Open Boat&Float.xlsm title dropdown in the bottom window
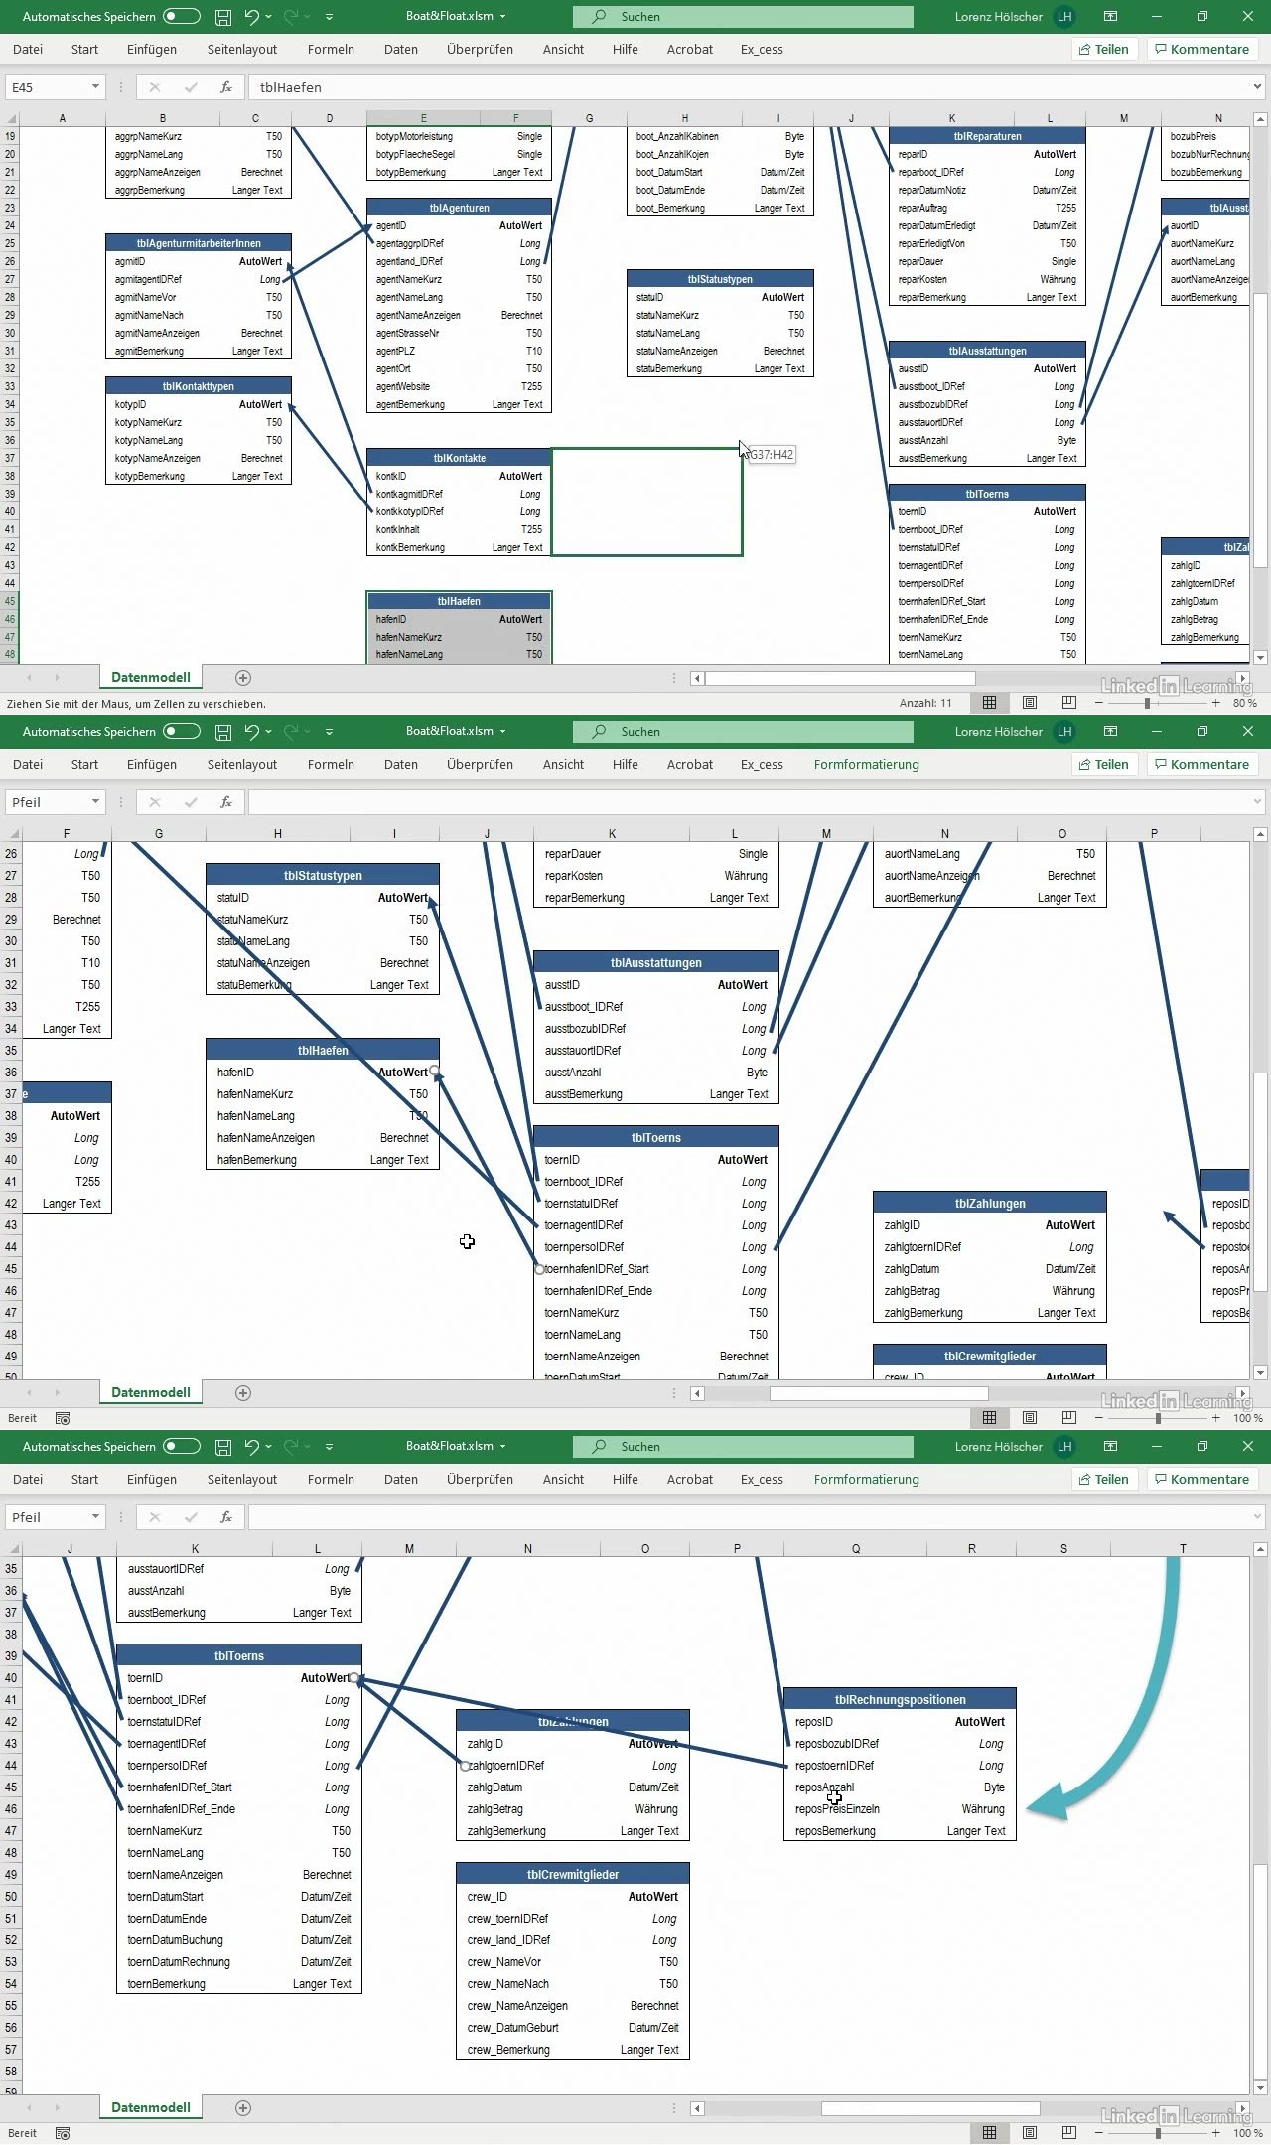Viewport: 1271px width, 2145px height. coord(503,1447)
